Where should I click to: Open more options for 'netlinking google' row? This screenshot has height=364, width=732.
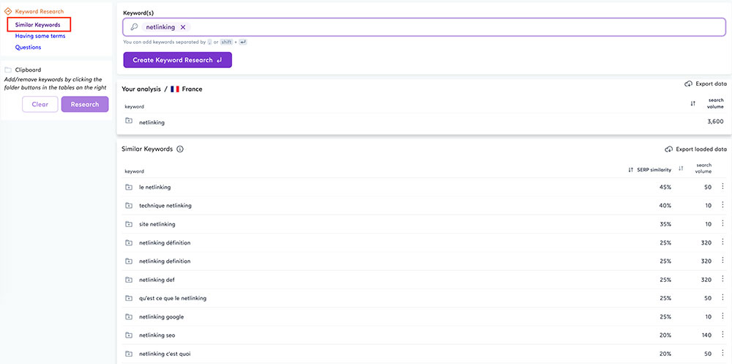[x=722, y=316]
